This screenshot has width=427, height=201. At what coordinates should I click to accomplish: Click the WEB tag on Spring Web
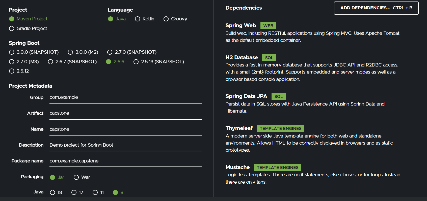coord(268,26)
